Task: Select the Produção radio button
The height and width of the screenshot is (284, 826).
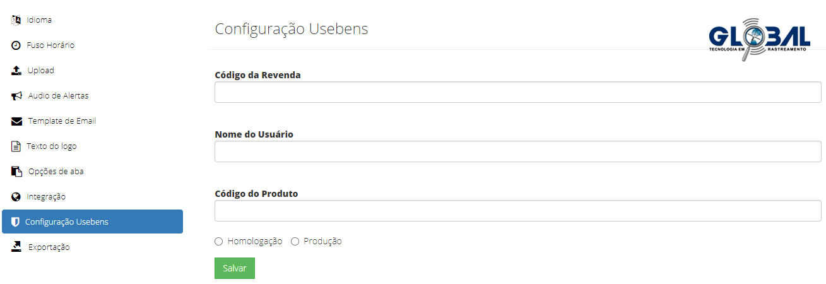Action: [295, 241]
